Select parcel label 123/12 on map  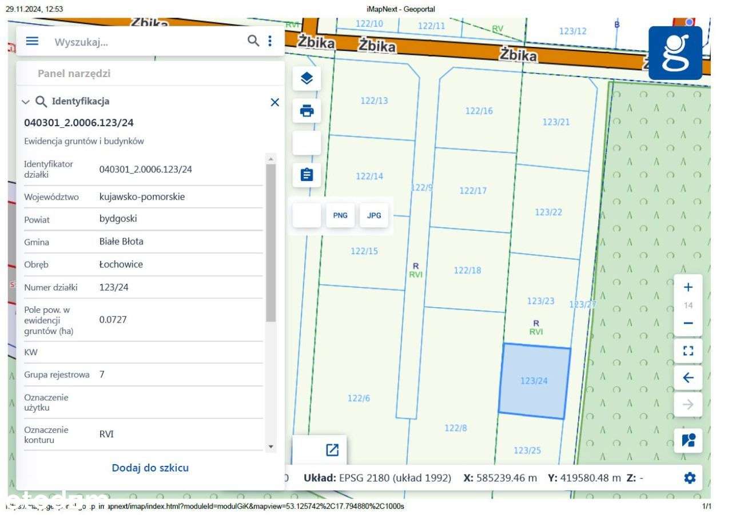coord(572,31)
